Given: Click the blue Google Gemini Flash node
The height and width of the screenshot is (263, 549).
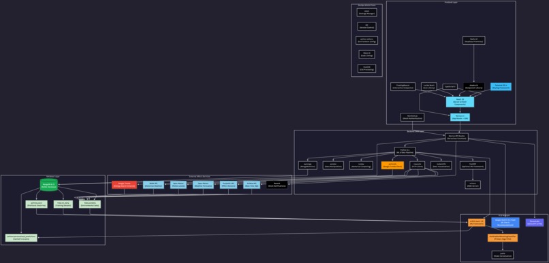Looking at the screenshot, I should pos(505,222).
